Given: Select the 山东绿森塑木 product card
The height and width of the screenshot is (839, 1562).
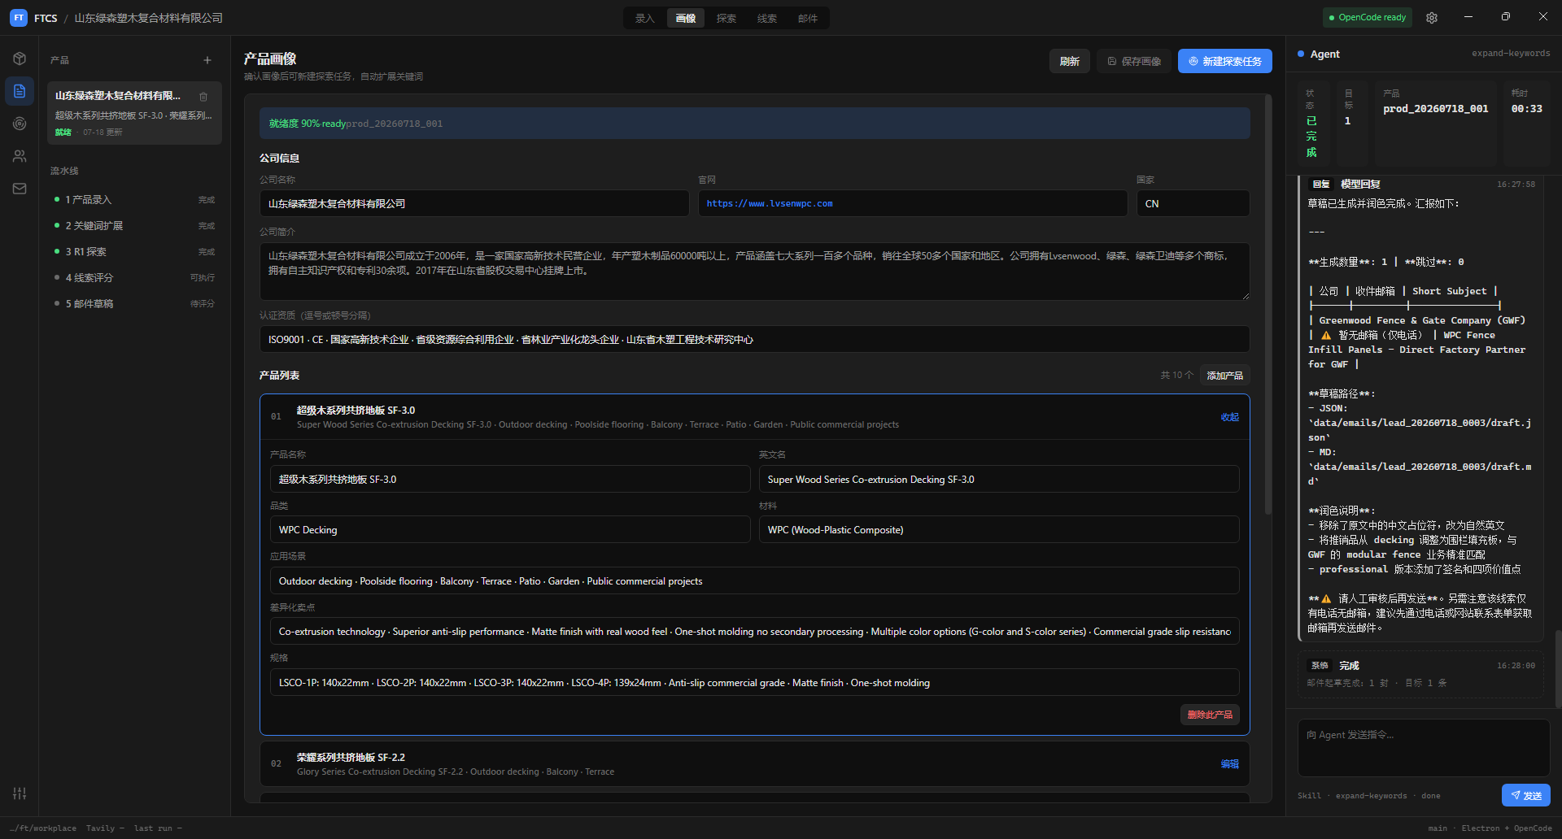Looking at the screenshot, I should [x=134, y=113].
